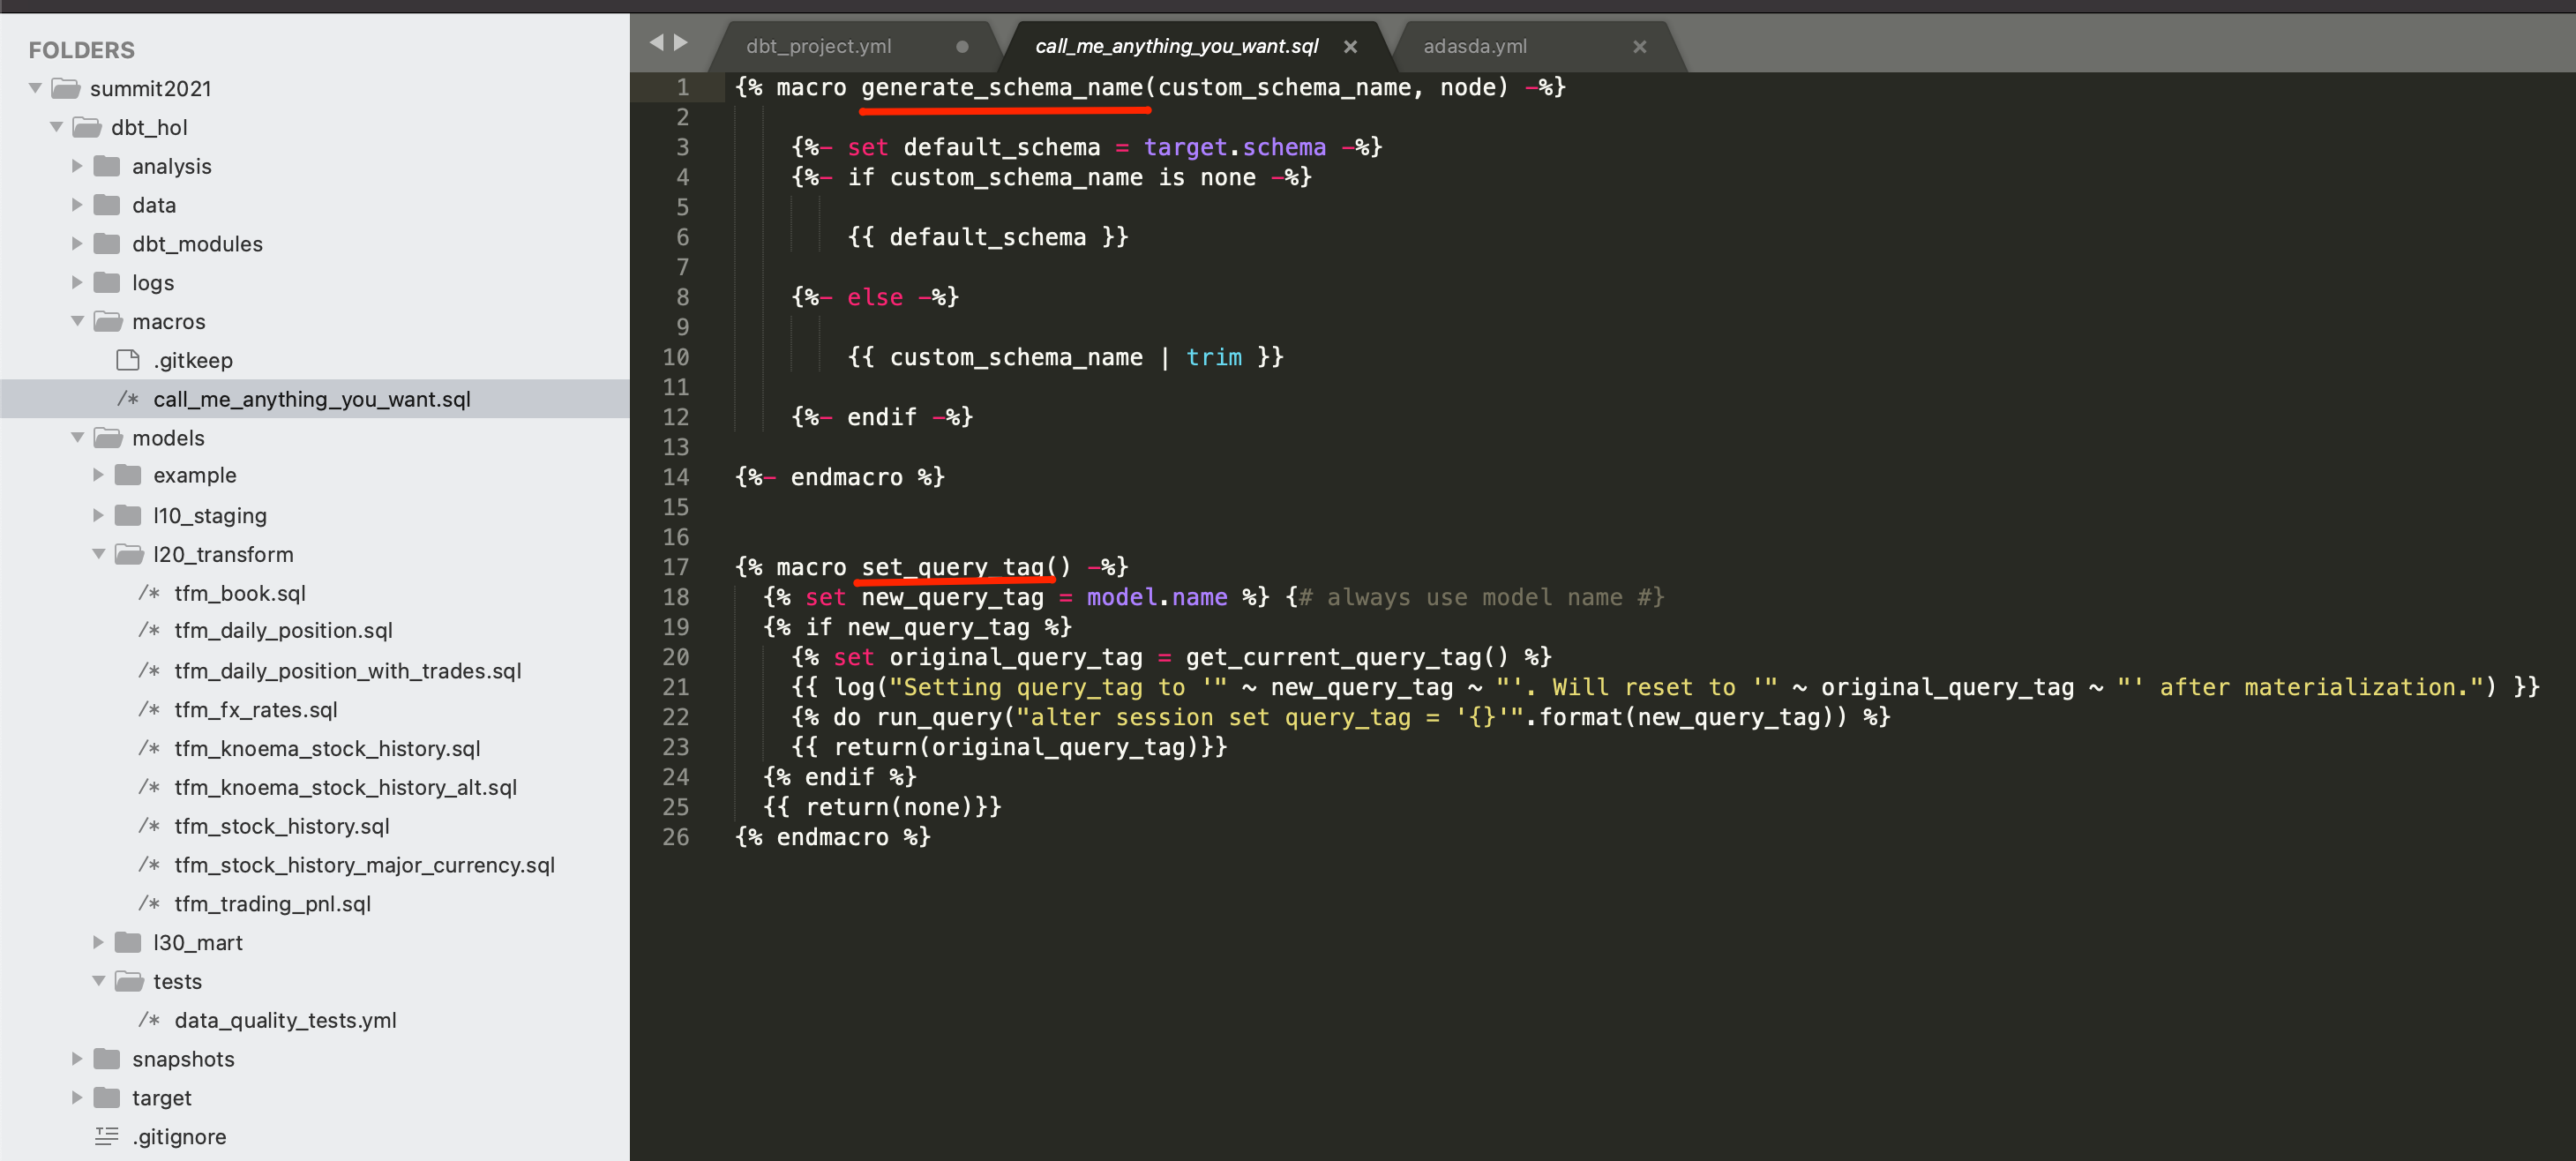Close the call_me_anything_you_want.sql tab
This screenshot has width=2576, height=1161.
pyautogui.click(x=1350, y=46)
